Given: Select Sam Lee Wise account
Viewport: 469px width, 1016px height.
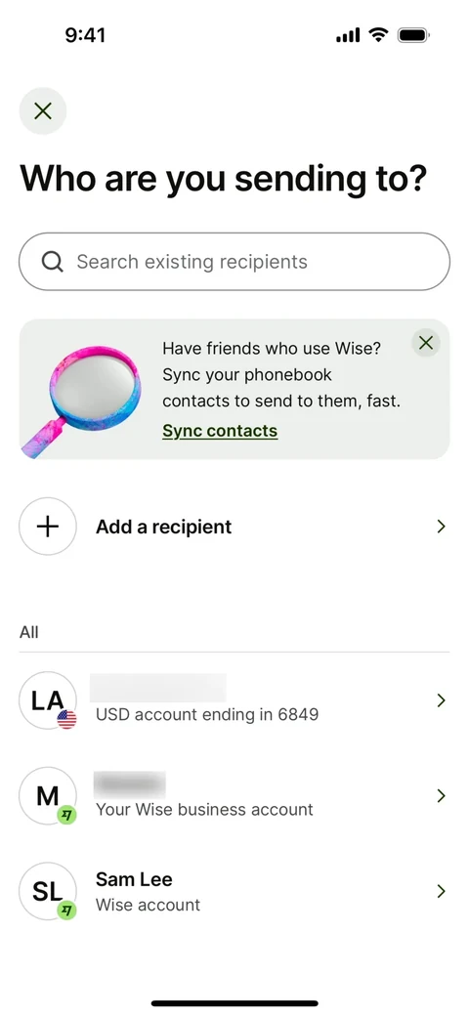Looking at the screenshot, I should click(x=234, y=891).
